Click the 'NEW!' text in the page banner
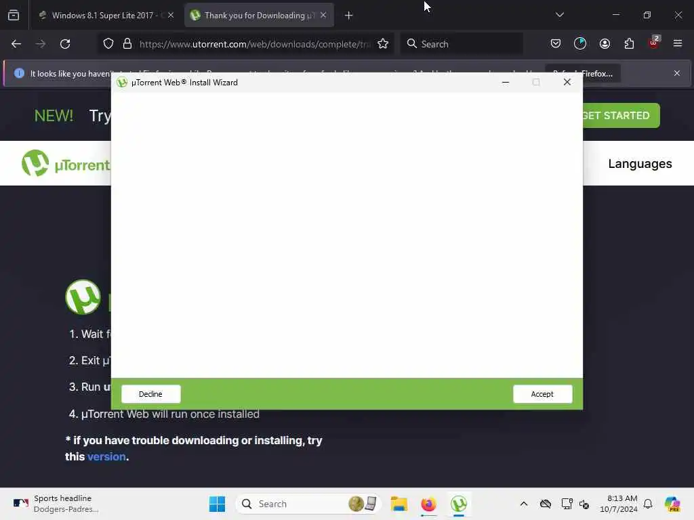Viewport: 694px width, 520px height. click(54, 115)
